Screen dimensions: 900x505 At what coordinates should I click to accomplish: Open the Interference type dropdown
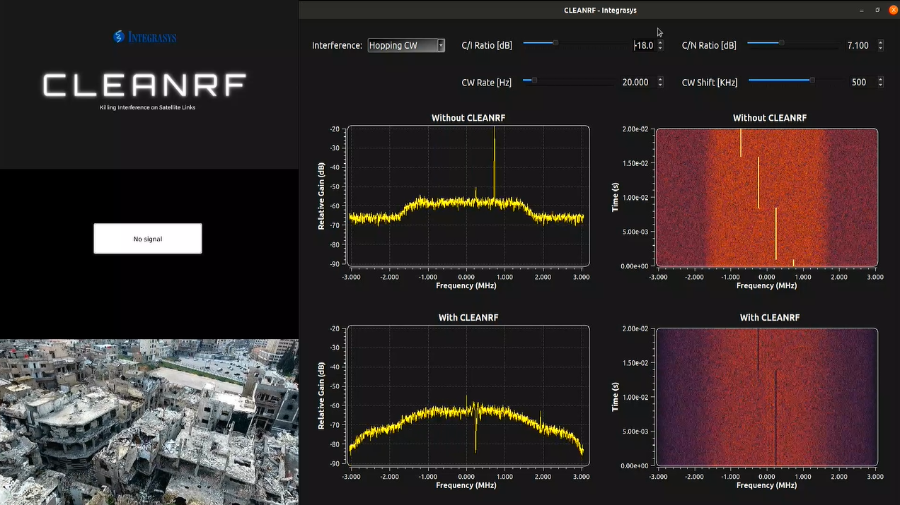click(x=406, y=45)
